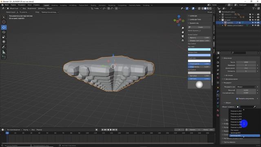Toggle camera view icon in viewport
The height and width of the screenshot is (147, 261).
183,36
